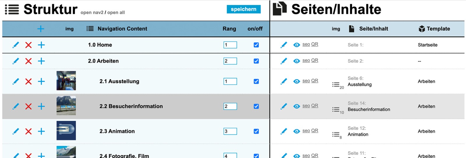
Task: Disable 2.3 Animation with its checkbox
Action: point(256,131)
